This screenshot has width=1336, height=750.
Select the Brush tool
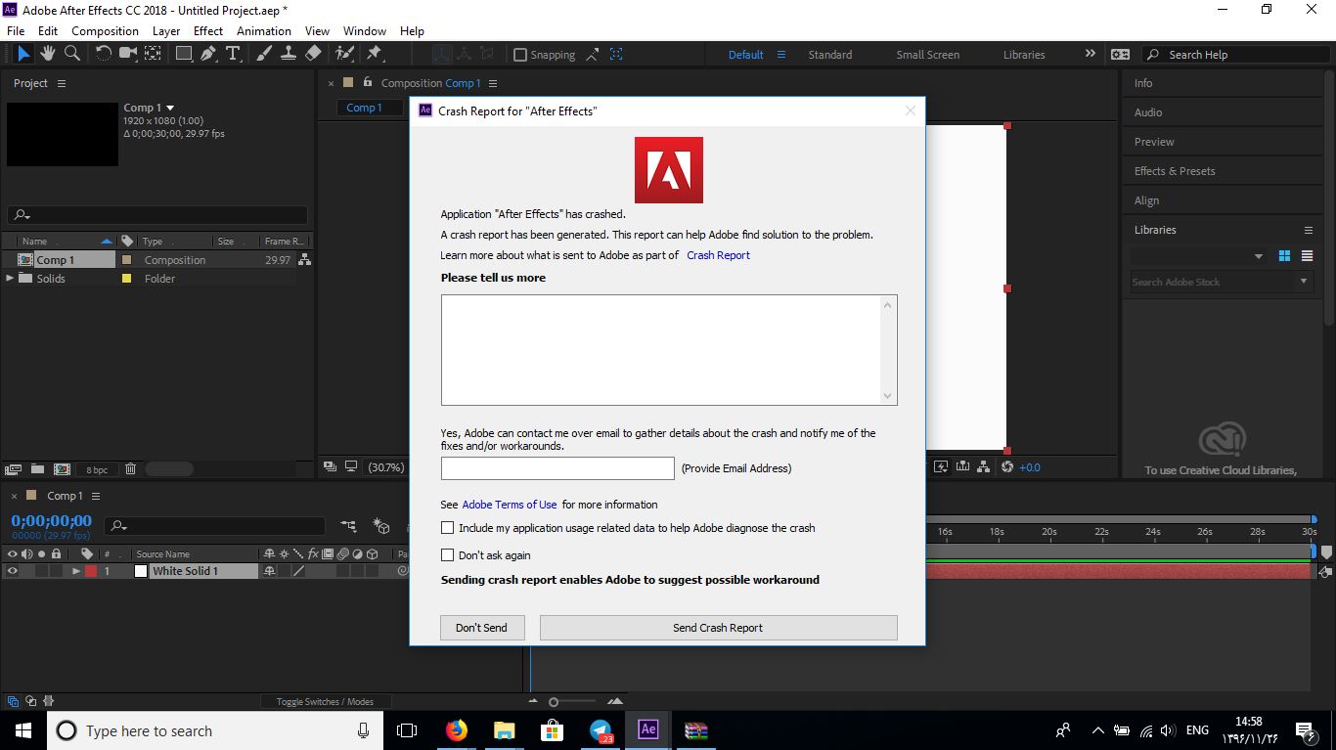coord(264,54)
